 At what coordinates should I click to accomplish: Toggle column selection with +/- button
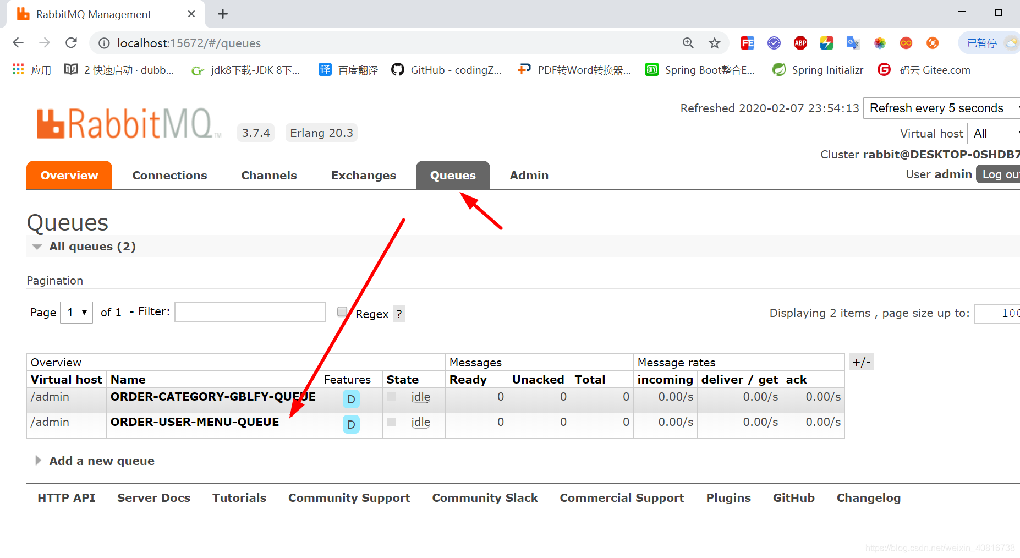(x=862, y=362)
